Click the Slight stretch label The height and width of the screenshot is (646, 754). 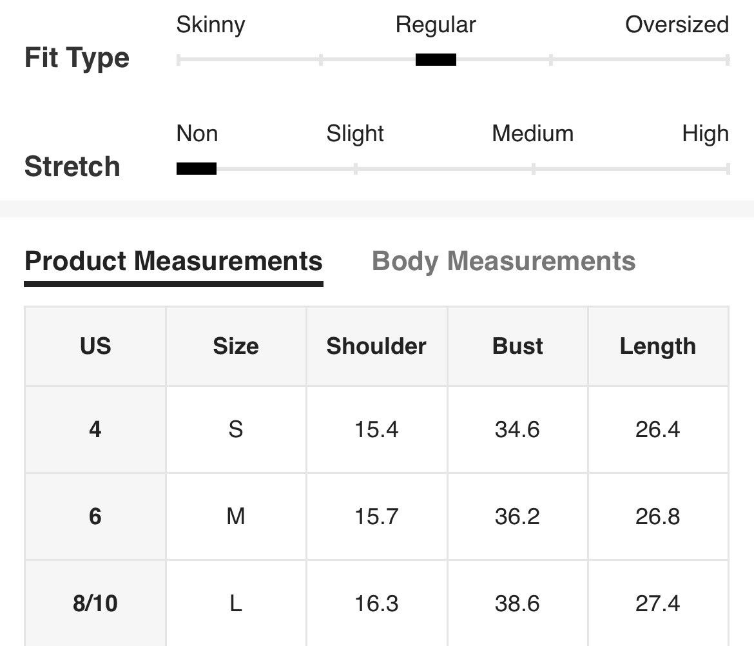[x=355, y=133]
